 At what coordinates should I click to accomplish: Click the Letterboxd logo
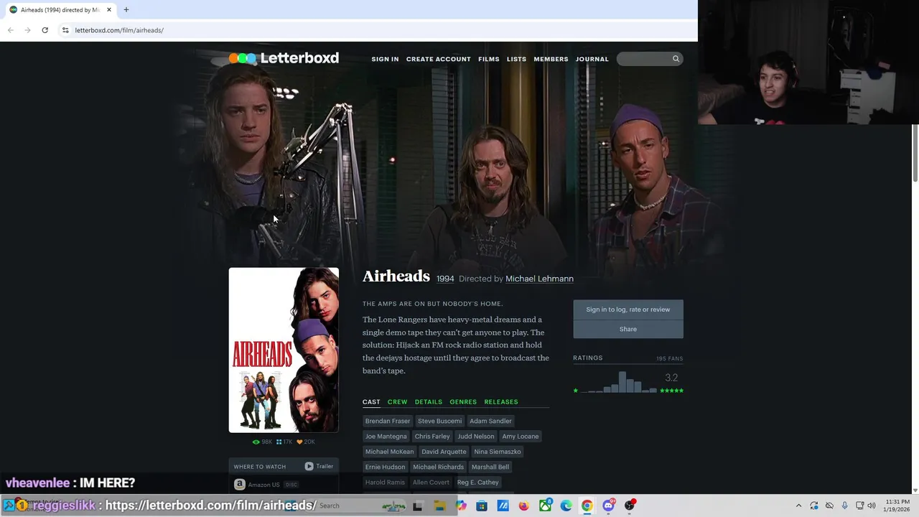pos(284,58)
